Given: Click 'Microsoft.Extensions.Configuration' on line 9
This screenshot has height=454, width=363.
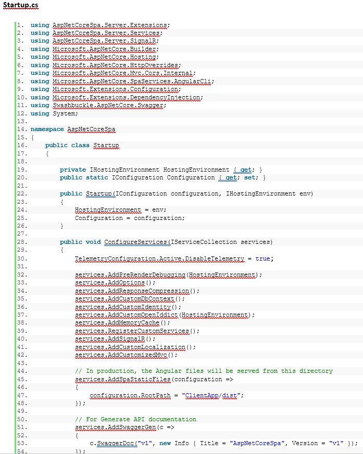Looking at the screenshot, I should [116, 89].
